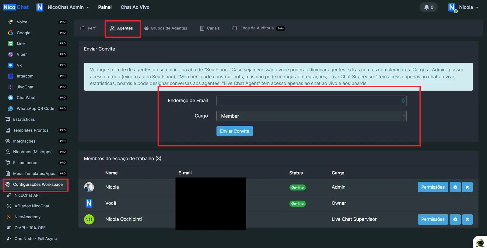Image resolution: width=487 pixels, height=248 pixels.
Task: Open Permissões for Nicola Occhipinti
Action: tap(433, 219)
